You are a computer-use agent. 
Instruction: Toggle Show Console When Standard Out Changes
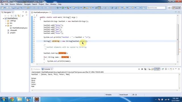click(x=156, y=69)
